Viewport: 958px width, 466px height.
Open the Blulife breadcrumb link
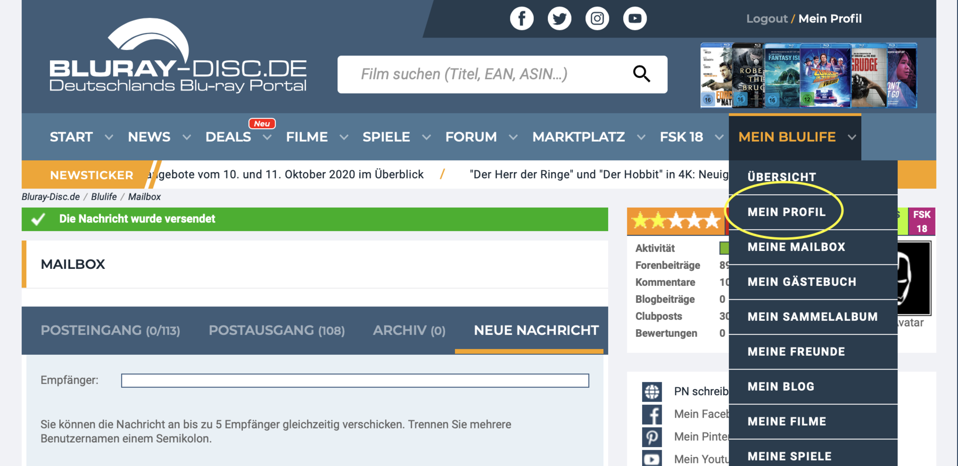(104, 197)
